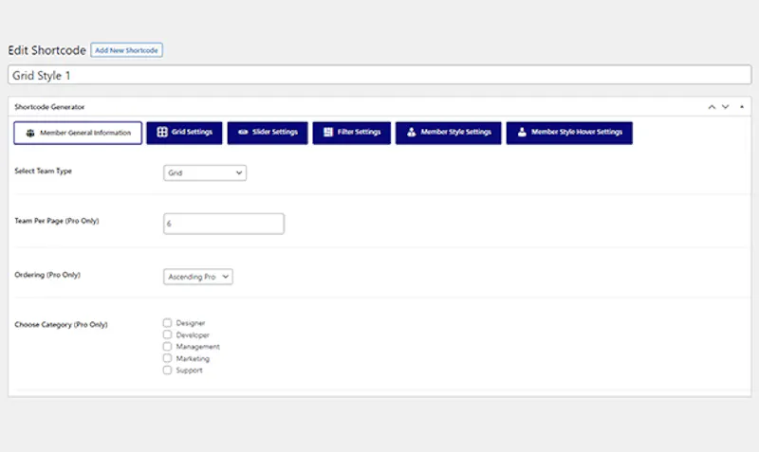Click the user icon on Member Style Settings
Screen dimensions: 759x452
412,132
